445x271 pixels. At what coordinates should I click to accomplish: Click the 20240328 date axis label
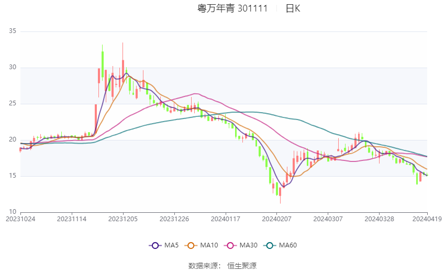tap(379, 219)
